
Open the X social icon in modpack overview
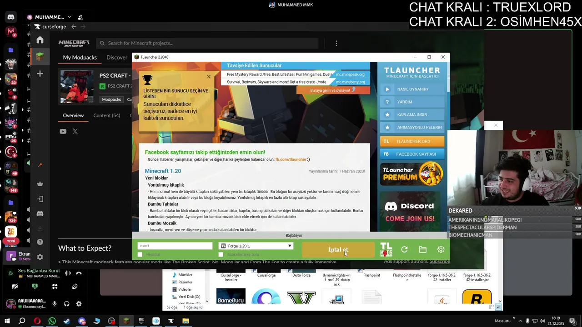pos(75,132)
